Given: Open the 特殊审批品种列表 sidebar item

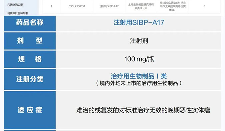Looking at the screenshot, I should 18,13.
